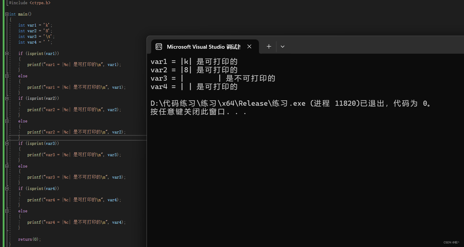Screen dimensions: 464x247
Task: Open the terminal profile dropdown chevron
Action: 283,47
